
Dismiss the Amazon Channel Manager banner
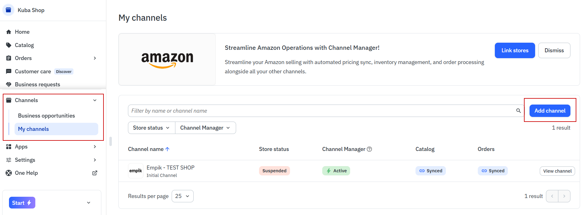pyautogui.click(x=554, y=50)
